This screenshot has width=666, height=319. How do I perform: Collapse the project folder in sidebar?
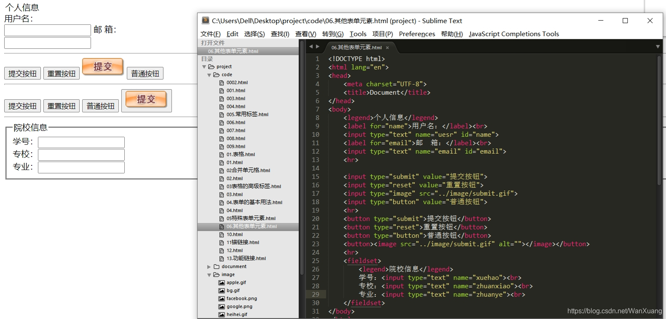click(204, 66)
